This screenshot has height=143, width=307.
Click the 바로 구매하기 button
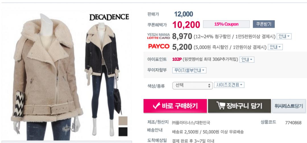[x=175, y=106]
